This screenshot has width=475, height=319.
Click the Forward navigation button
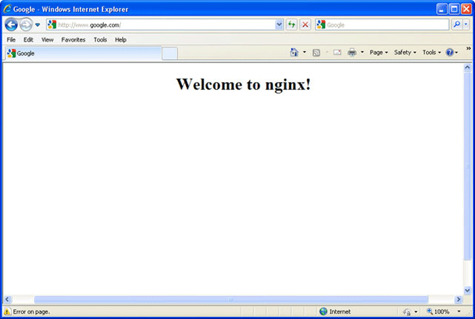tap(26, 24)
